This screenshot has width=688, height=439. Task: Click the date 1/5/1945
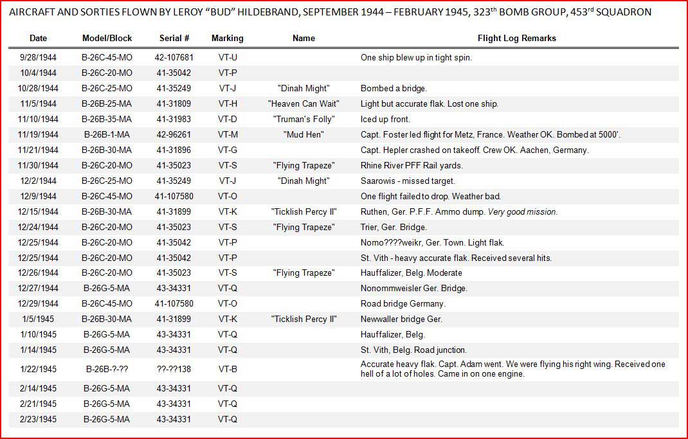tap(38, 319)
